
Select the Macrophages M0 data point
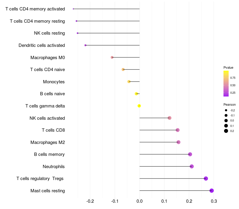tap(112, 57)
